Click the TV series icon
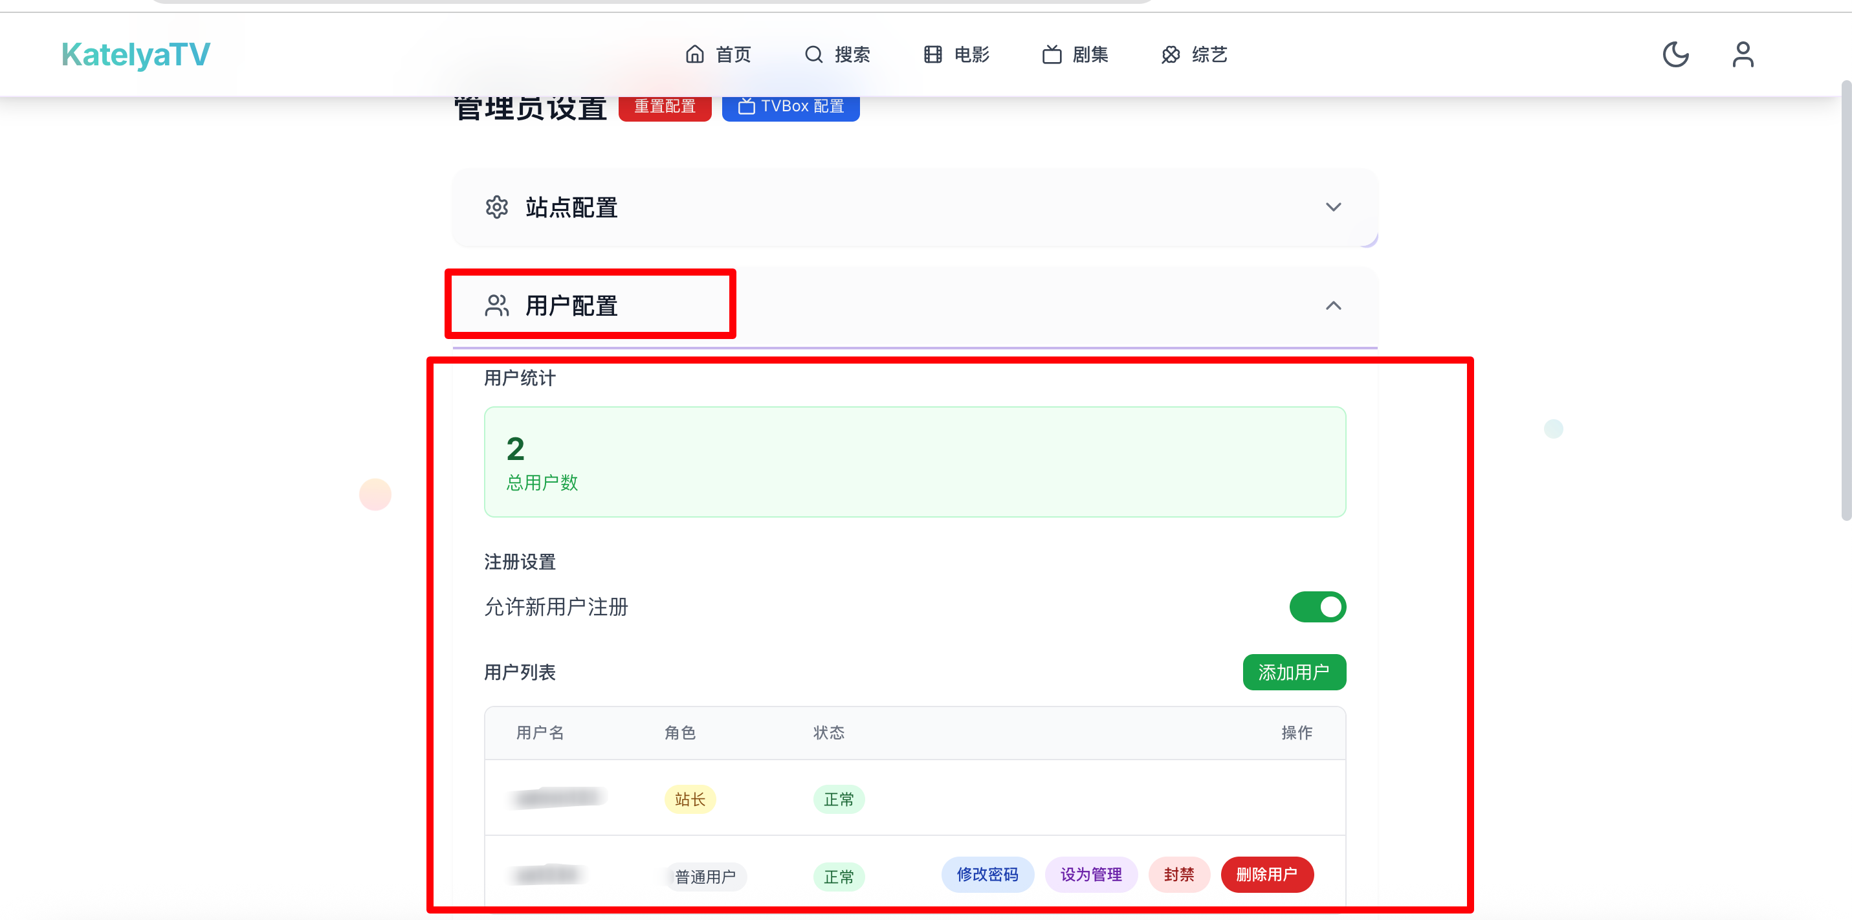 [1052, 54]
